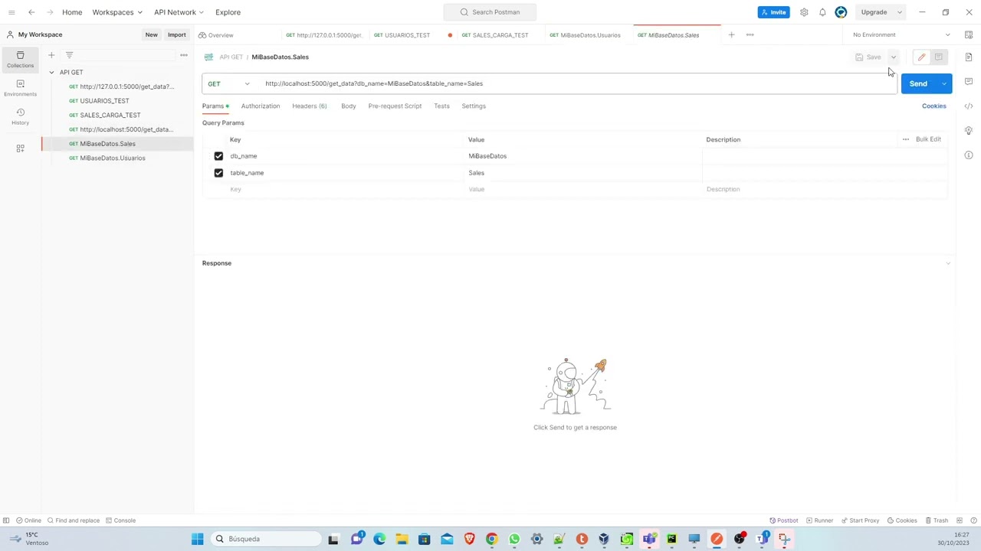Open the request info icon in right sidebar
The height and width of the screenshot is (551, 981).
click(x=969, y=155)
